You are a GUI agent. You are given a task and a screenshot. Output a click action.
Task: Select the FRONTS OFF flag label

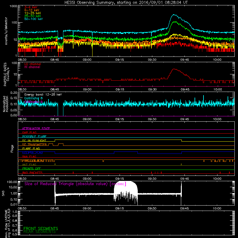32,169
